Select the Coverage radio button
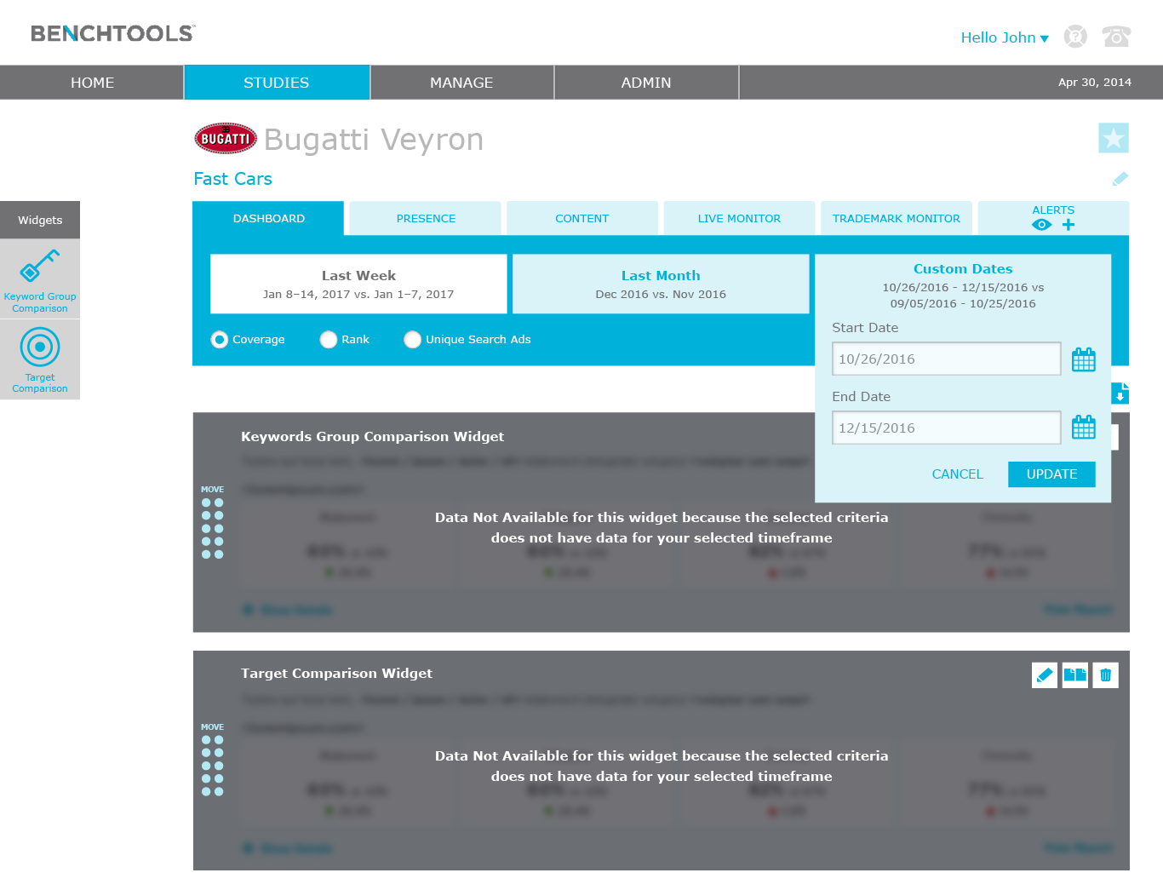 tap(220, 340)
